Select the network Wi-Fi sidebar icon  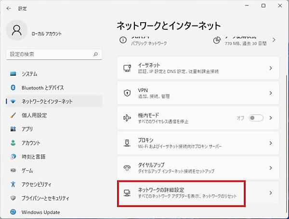(13, 101)
